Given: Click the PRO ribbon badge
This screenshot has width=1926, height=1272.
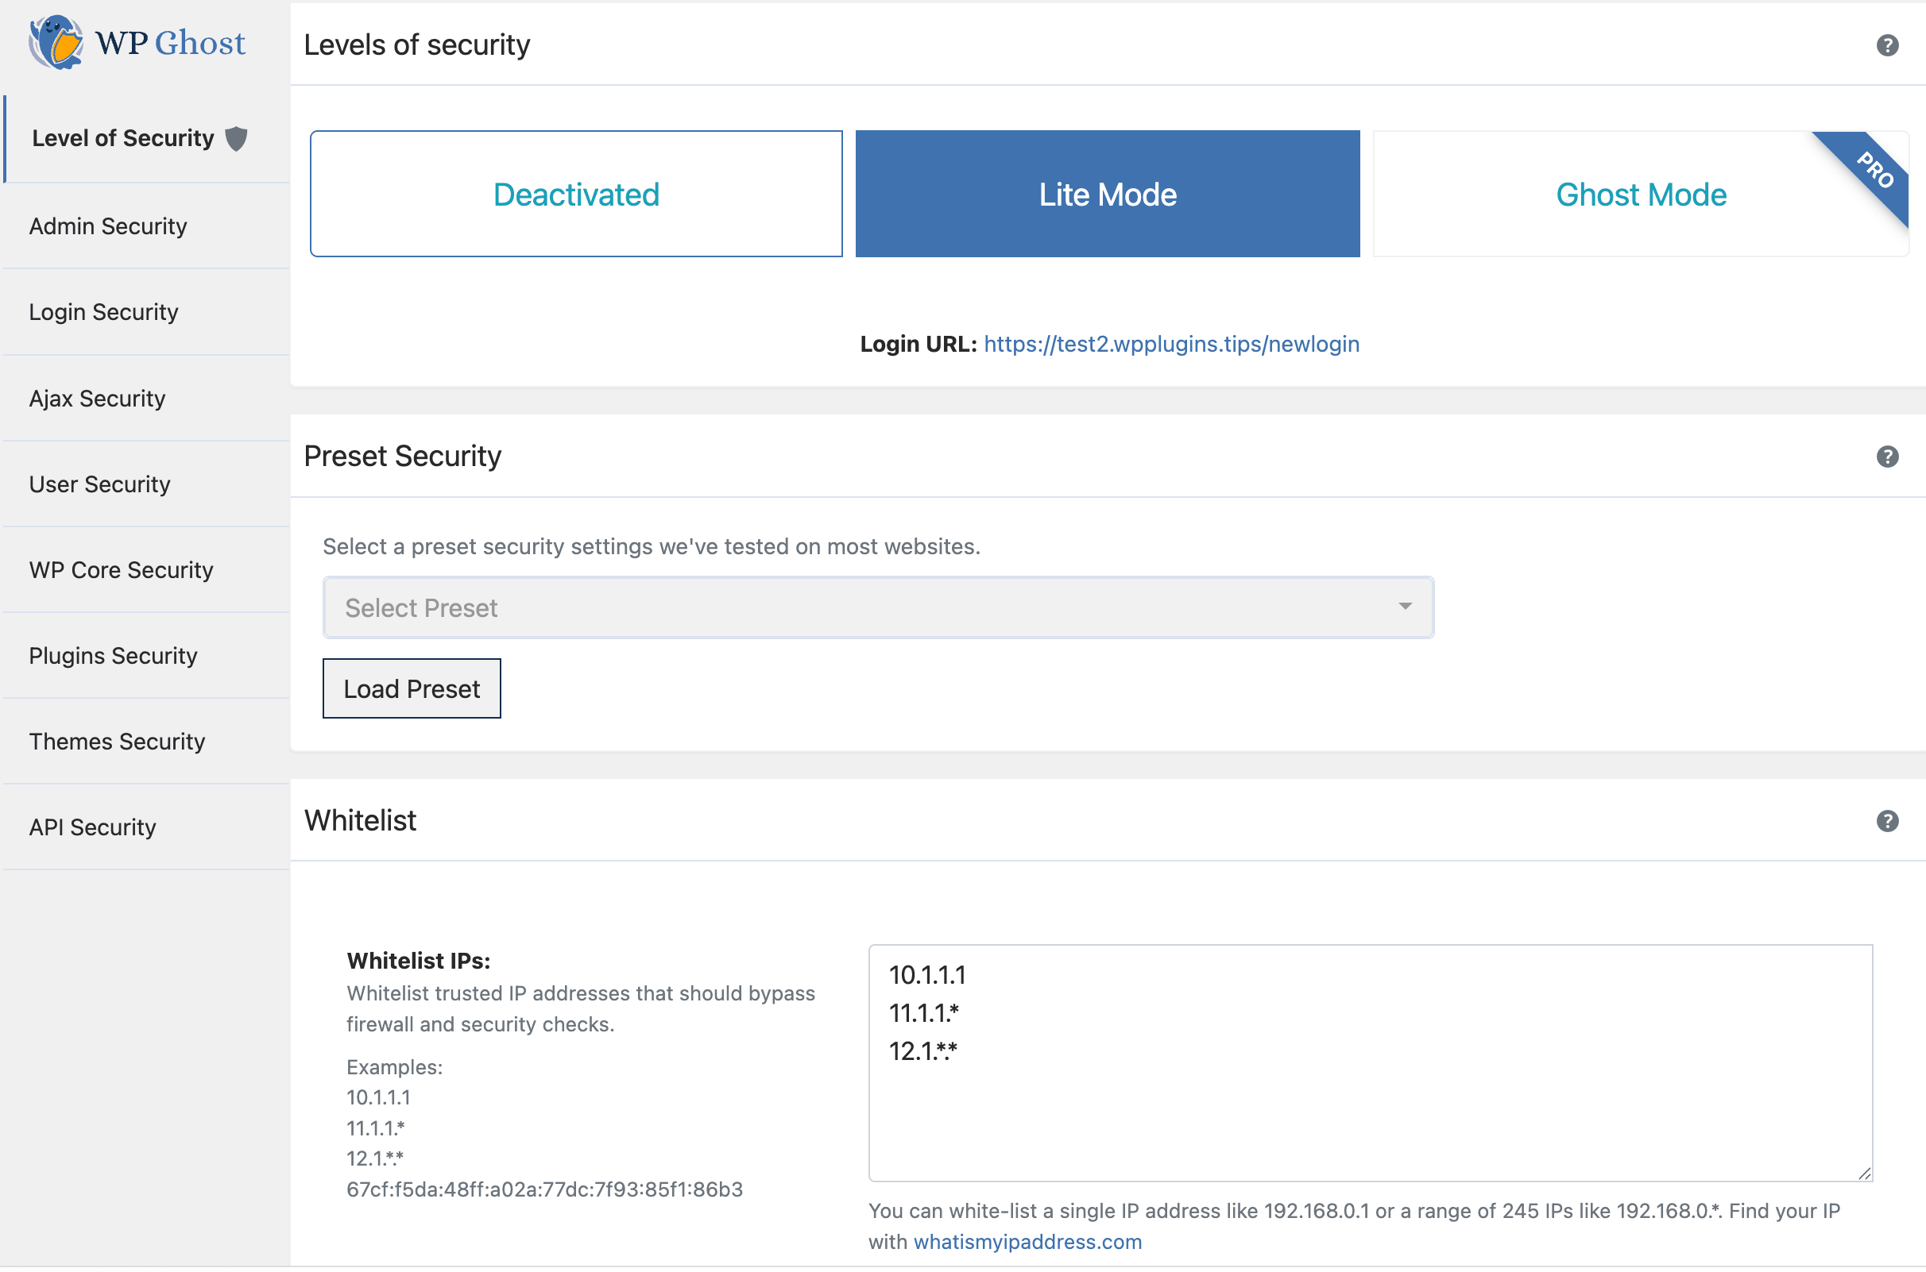Looking at the screenshot, I should [1875, 171].
